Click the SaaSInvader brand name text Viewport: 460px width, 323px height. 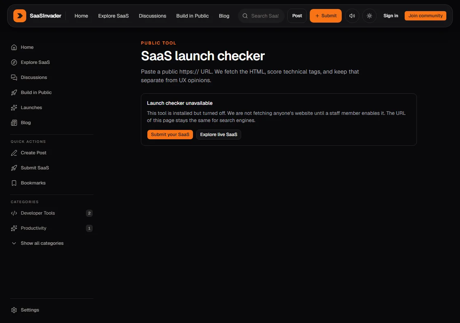pyautogui.click(x=46, y=16)
